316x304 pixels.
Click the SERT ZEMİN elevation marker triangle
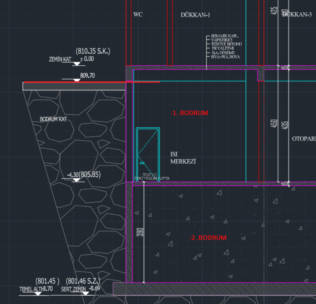pos(85,293)
